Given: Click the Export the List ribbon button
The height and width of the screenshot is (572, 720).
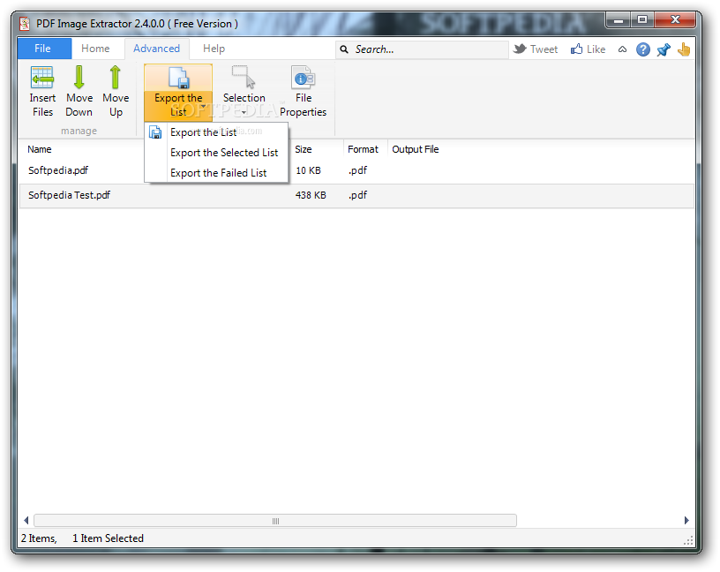Looking at the screenshot, I should pos(178,92).
